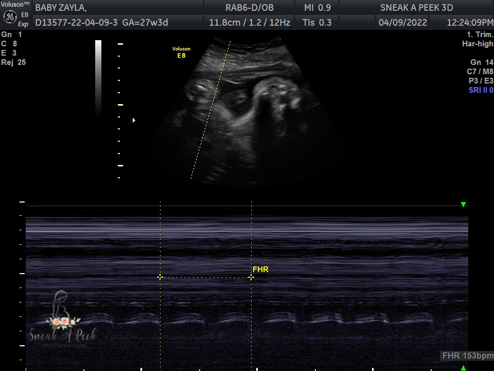
Task: Click the Rej 25 reject value
Action: [13, 62]
